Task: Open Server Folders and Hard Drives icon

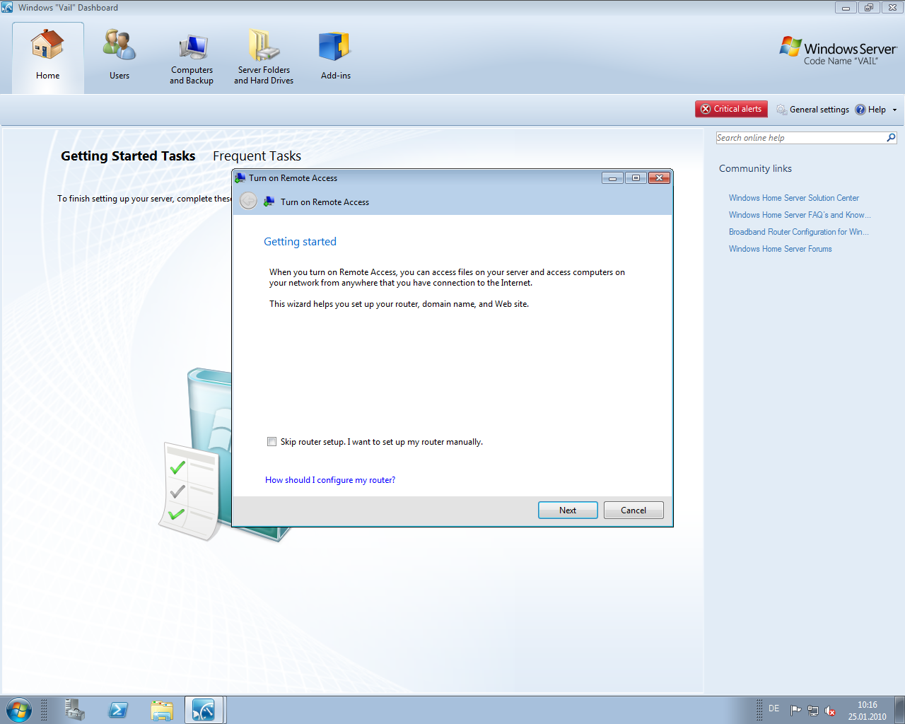Action: [264, 45]
